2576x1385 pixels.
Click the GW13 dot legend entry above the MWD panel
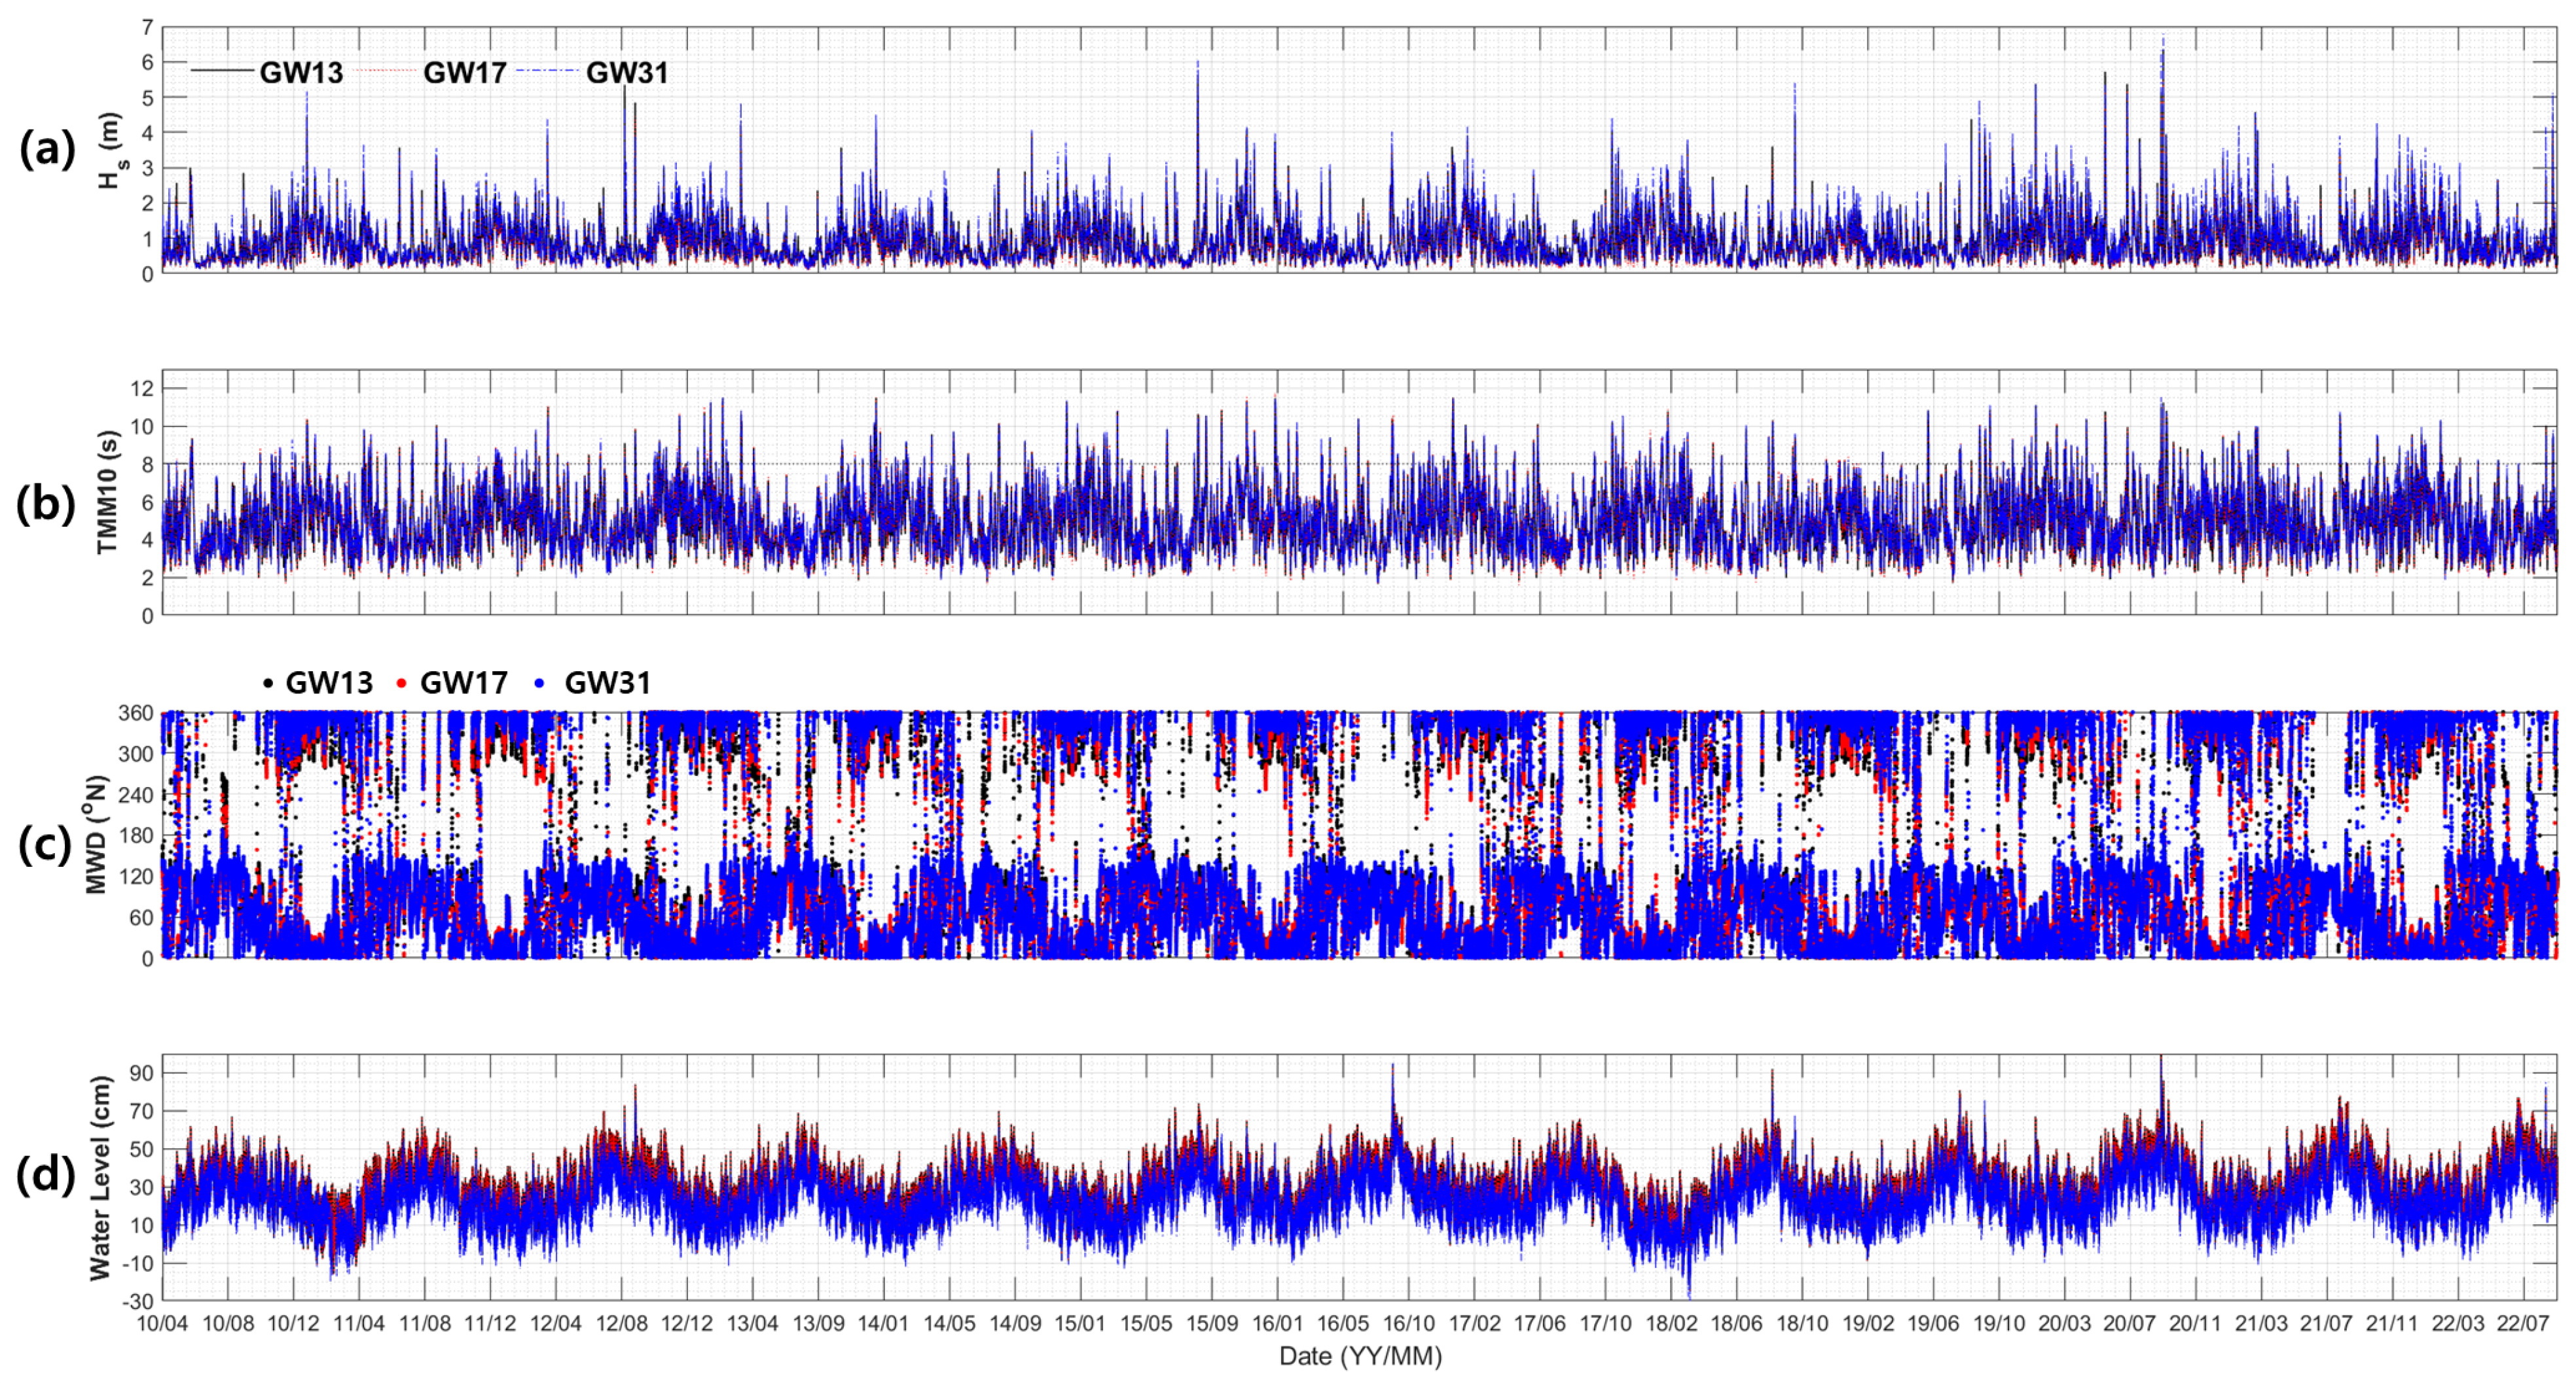click(318, 682)
